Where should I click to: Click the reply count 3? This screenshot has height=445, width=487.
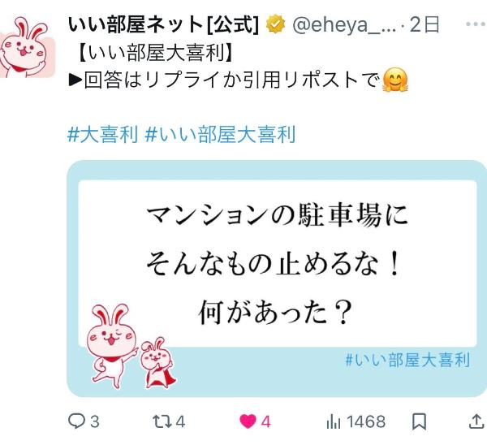point(95,422)
